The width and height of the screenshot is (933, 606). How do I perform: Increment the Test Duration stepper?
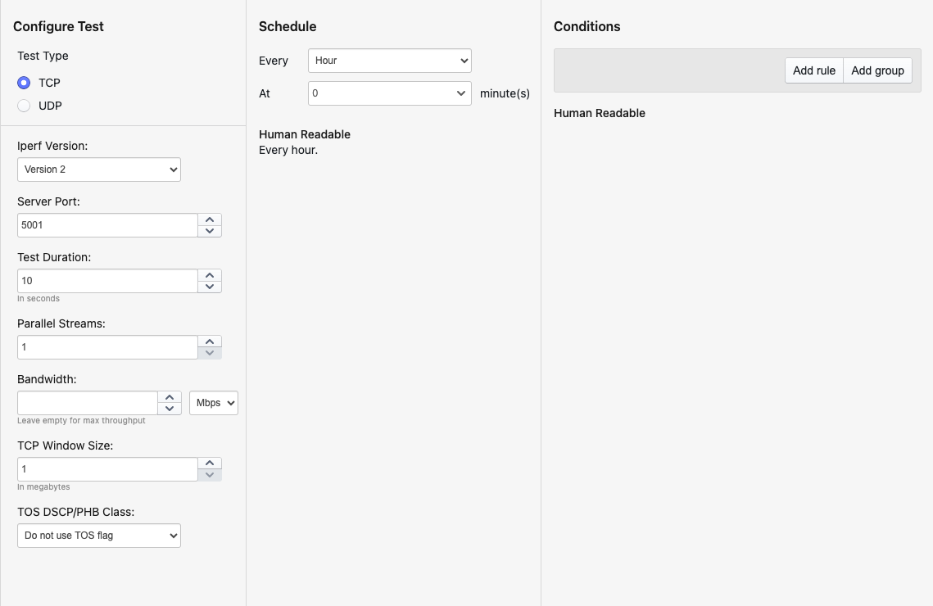point(210,275)
